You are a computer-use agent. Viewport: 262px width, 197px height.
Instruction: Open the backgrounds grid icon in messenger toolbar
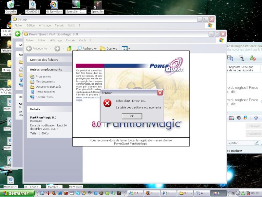(232, 118)
